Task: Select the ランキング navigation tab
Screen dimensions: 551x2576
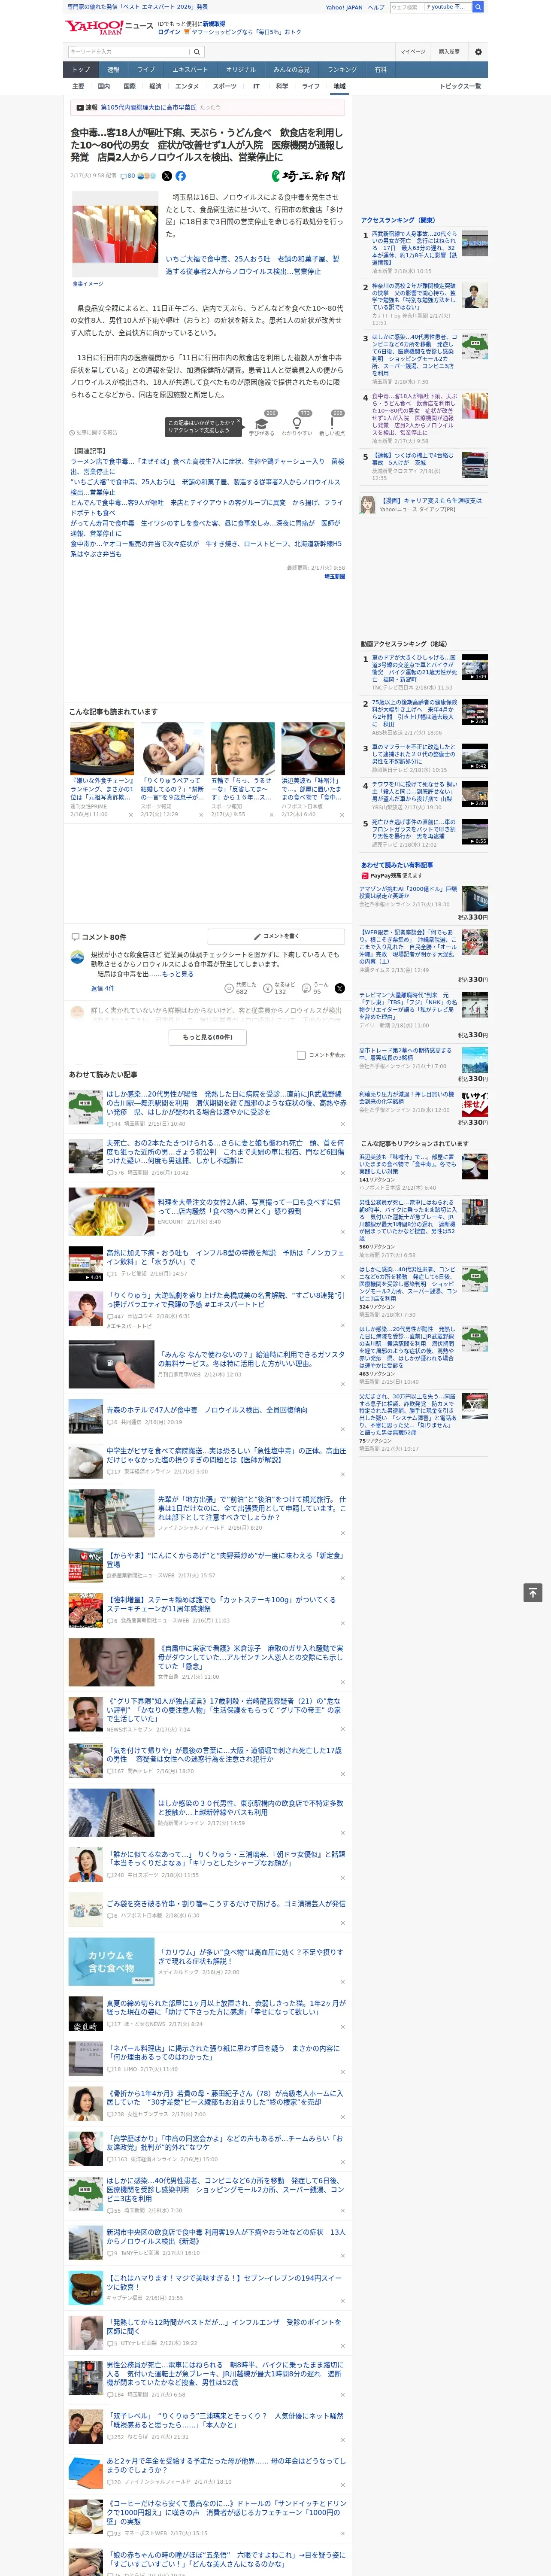Action: coord(342,70)
